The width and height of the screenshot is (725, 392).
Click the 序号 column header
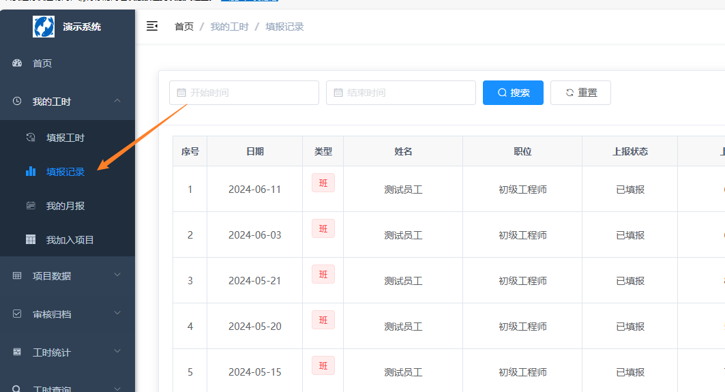click(x=190, y=151)
